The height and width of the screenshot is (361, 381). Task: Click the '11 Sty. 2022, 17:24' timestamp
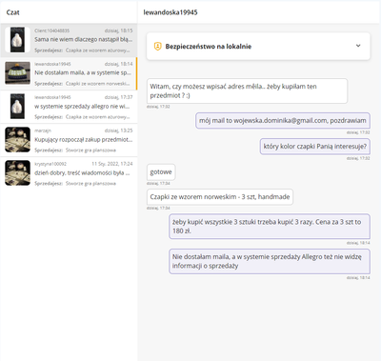point(112,164)
